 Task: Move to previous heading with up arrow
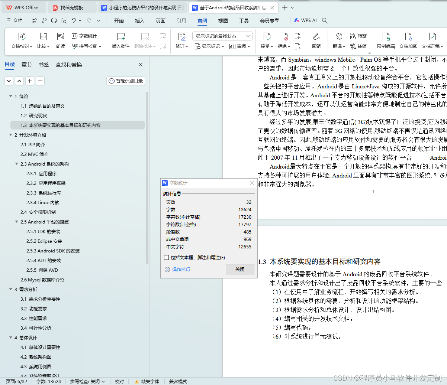[x=19, y=81]
